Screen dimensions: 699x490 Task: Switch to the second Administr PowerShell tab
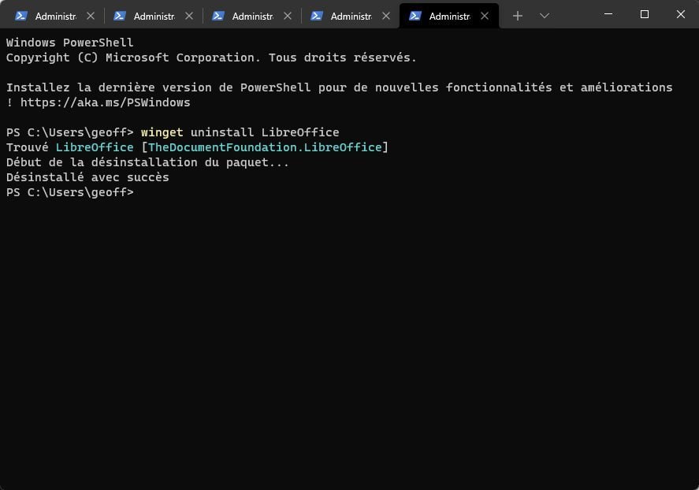(154, 16)
